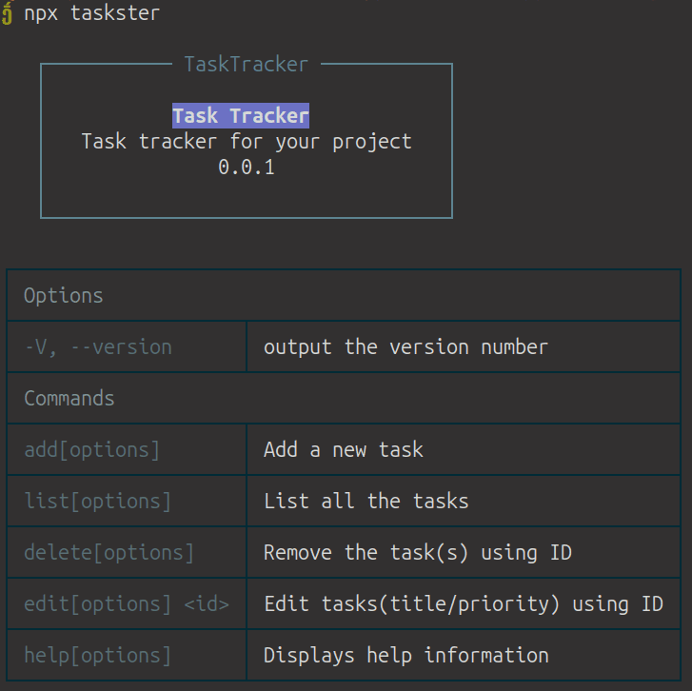
Task: Click "Edit tasks(title/priority) using ID" description
Action: [x=464, y=604]
